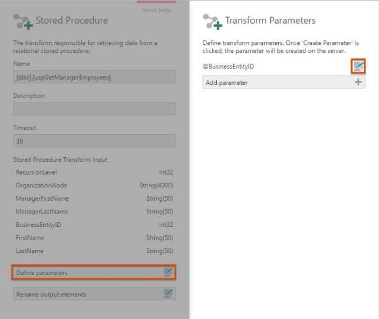Screen dimensions: 379x319
Task: Click the Define parameters edit icon
Action: pyautogui.click(x=168, y=273)
